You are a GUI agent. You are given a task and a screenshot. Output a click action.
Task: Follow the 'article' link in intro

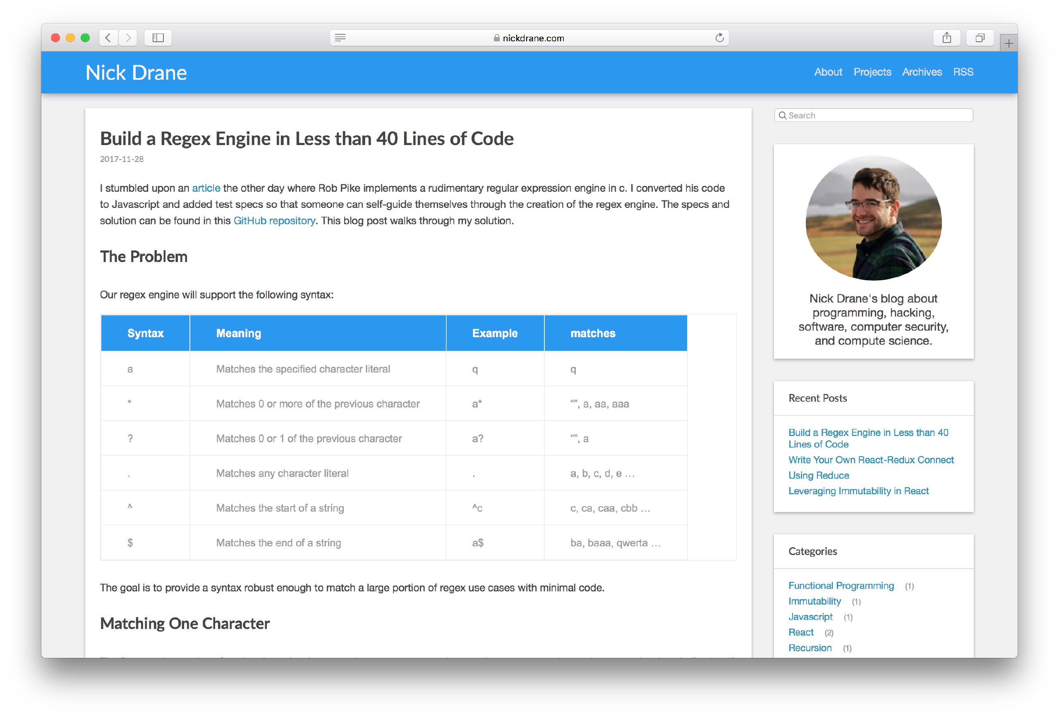point(206,188)
